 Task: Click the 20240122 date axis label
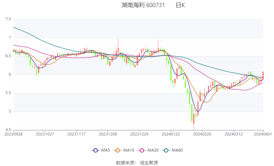coord(170,134)
